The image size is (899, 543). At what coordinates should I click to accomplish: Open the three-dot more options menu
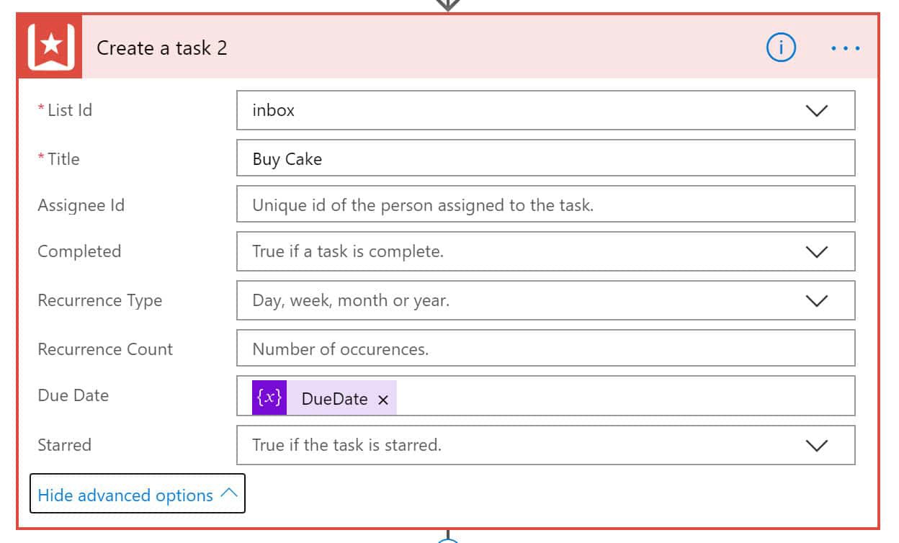tap(845, 48)
